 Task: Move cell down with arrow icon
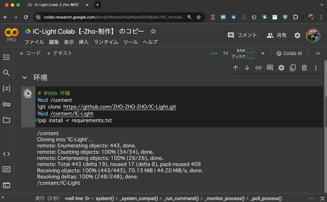pyautogui.click(x=247, y=68)
